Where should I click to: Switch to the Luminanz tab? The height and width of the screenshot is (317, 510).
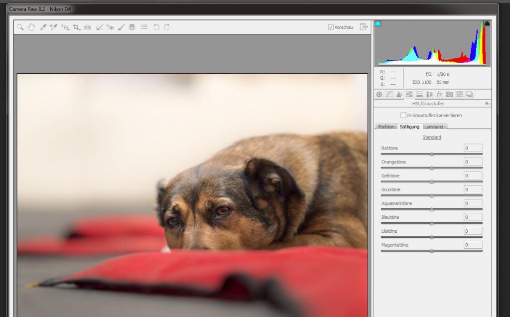(434, 127)
